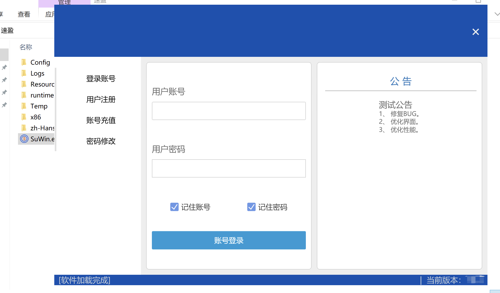500x293 pixels.
Task: Select the Logs folder icon in Explorer
Action: [x=24, y=73]
